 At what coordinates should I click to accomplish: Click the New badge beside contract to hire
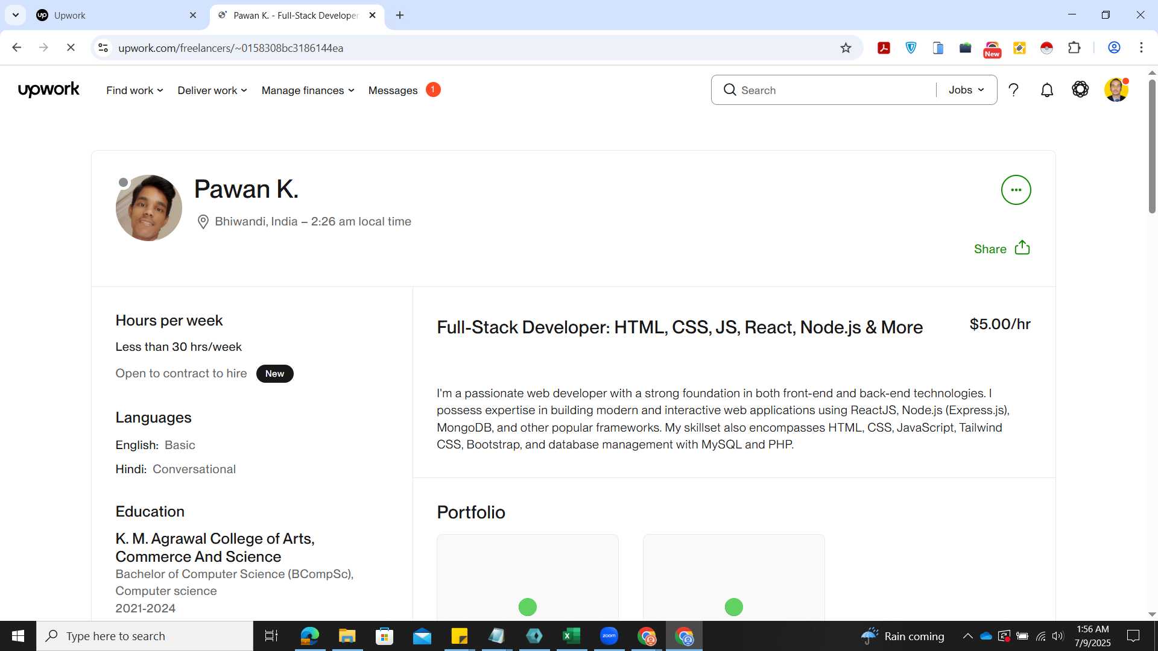click(274, 374)
